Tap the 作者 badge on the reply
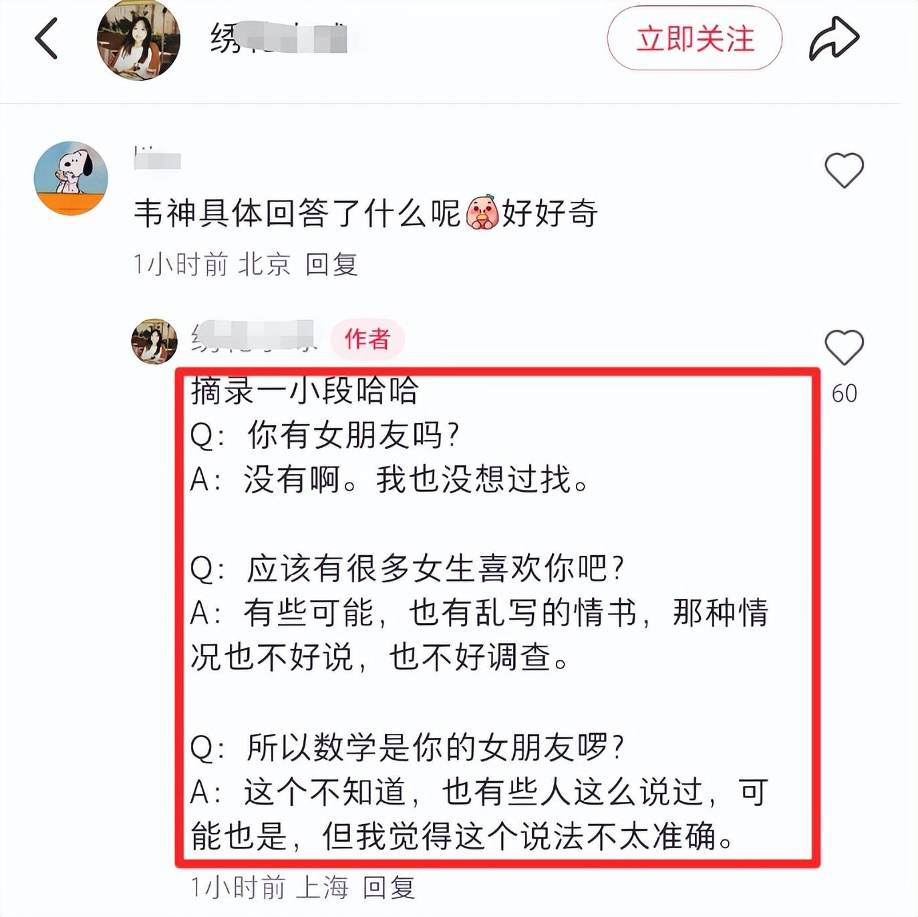This screenshot has width=918, height=917. (367, 339)
